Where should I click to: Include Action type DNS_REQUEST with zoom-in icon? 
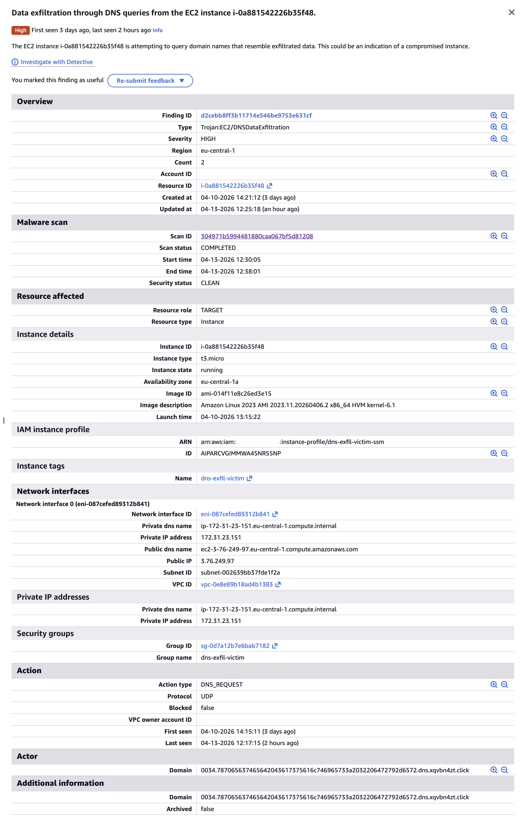click(494, 684)
